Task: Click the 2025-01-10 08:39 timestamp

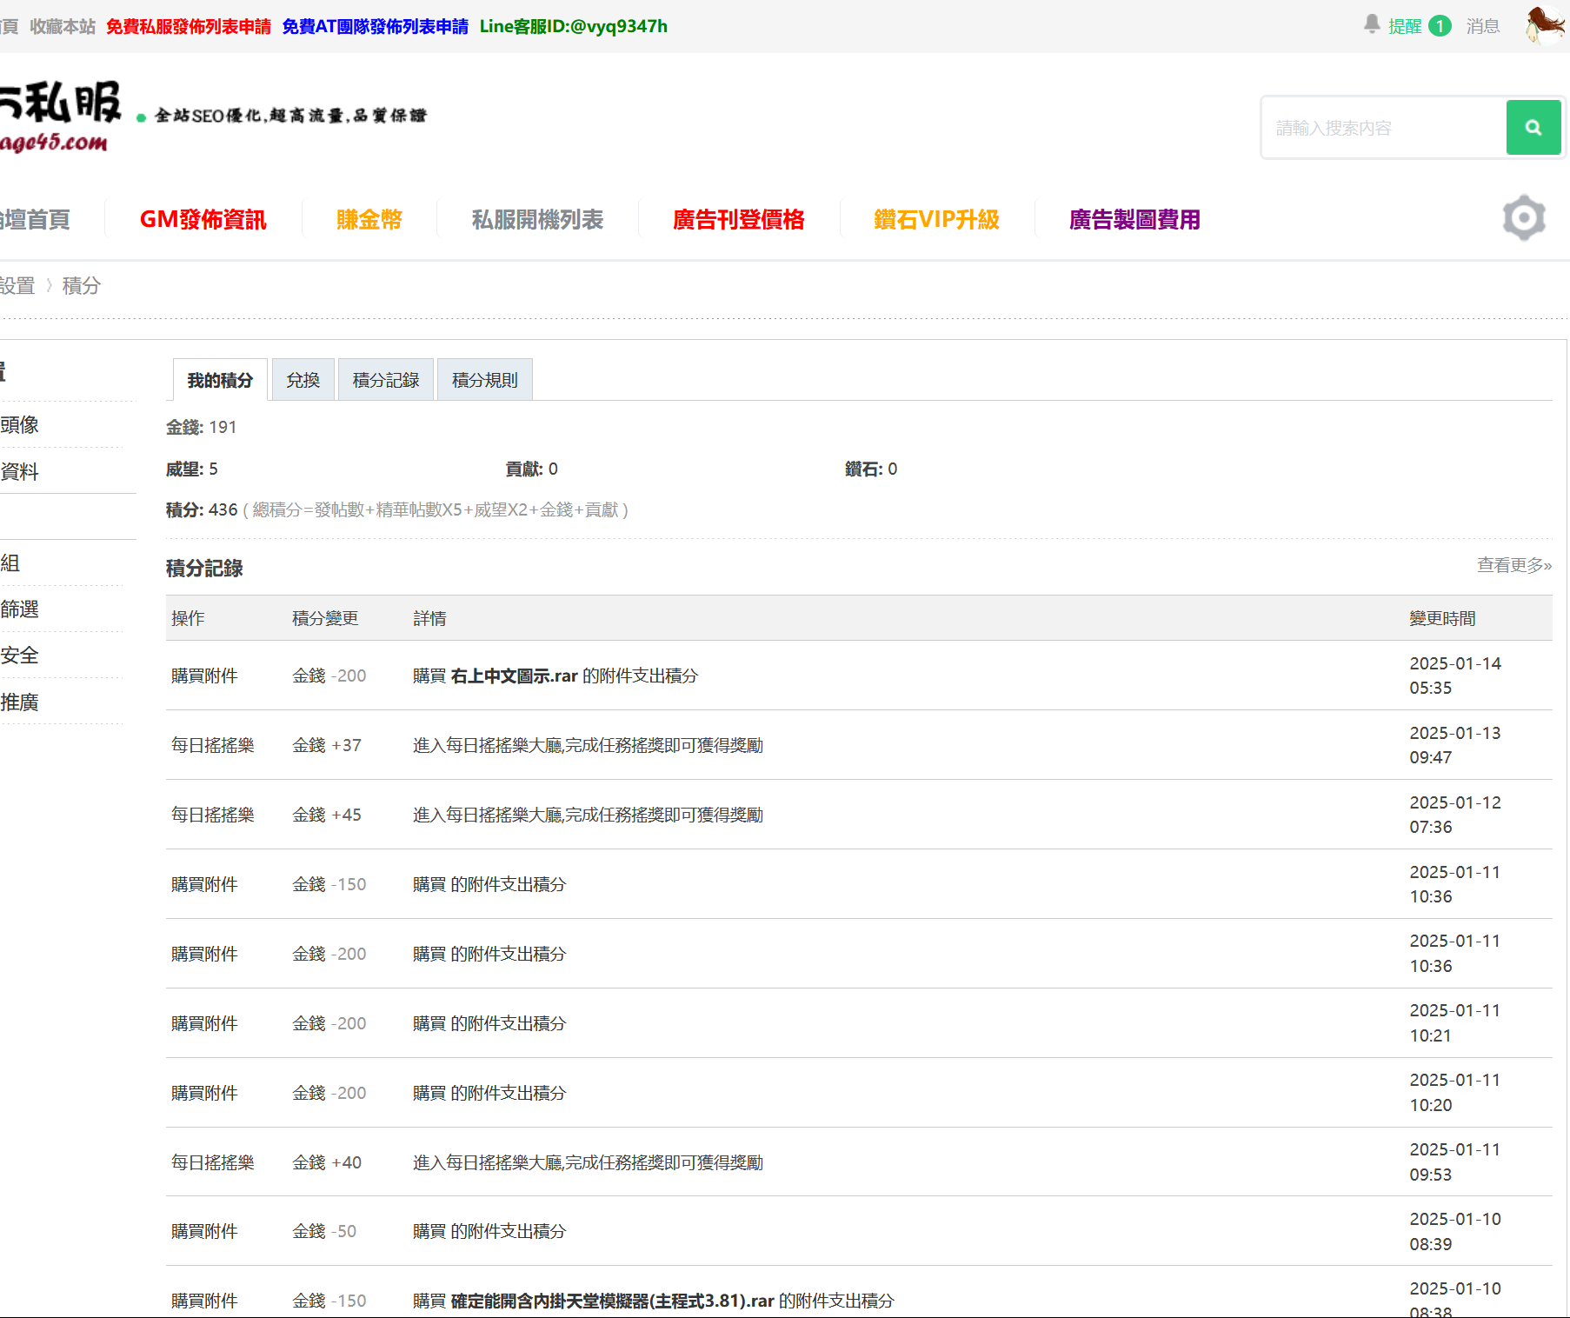Action: (1455, 1231)
